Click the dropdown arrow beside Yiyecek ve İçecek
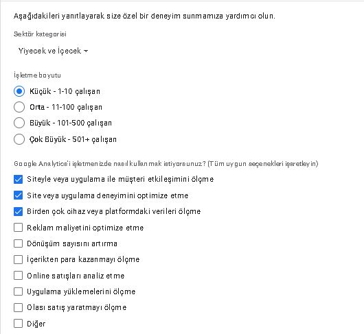This screenshot has width=364, height=334. [86, 51]
